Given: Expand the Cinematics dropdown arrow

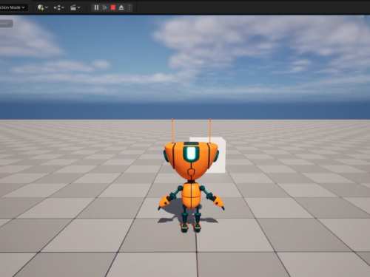Looking at the screenshot, I should 78,8.
